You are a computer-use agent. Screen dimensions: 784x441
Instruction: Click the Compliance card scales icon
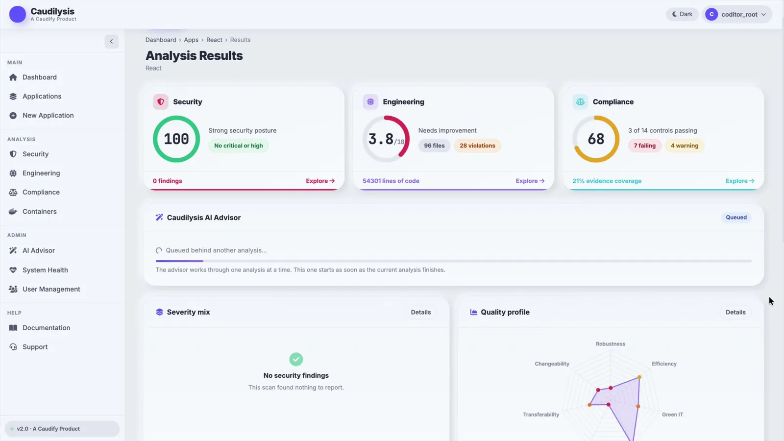click(x=580, y=102)
